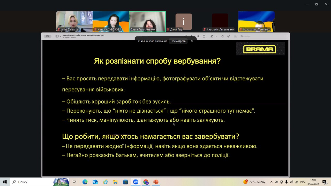The image size is (331, 186).
Task: Launch PowerPoint from the taskbar
Action: click(156, 182)
